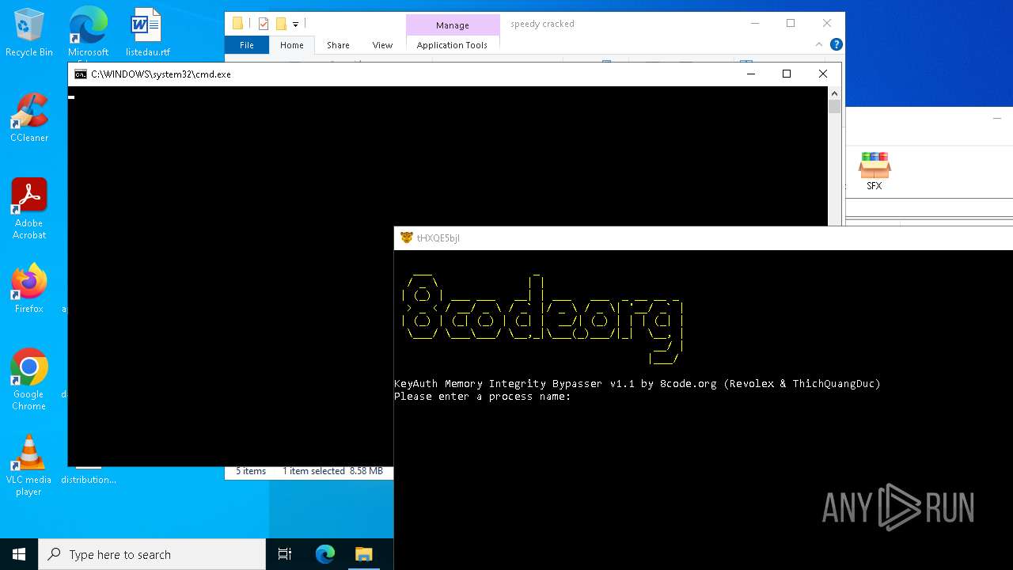Close the speedy cracked Explorer window
Screen dimensions: 1013x570
(x=827, y=23)
